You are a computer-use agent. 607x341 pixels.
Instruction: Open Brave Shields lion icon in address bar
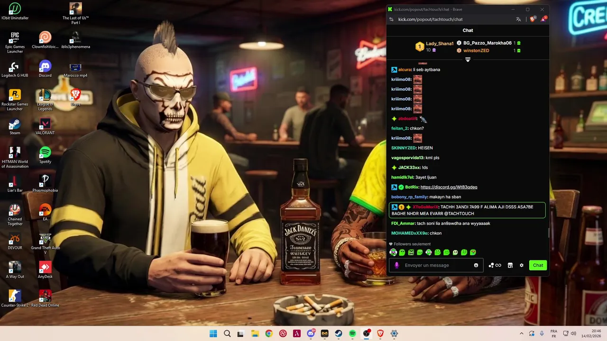pos(533,19)
